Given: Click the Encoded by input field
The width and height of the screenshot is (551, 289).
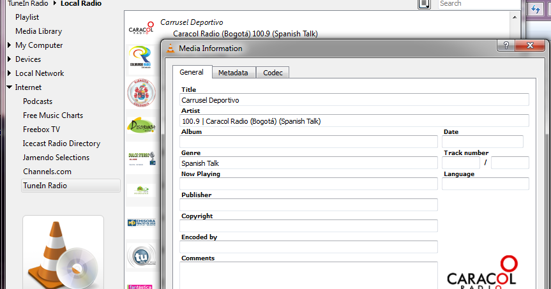Looking at the screenshot, I should (308, 247).
